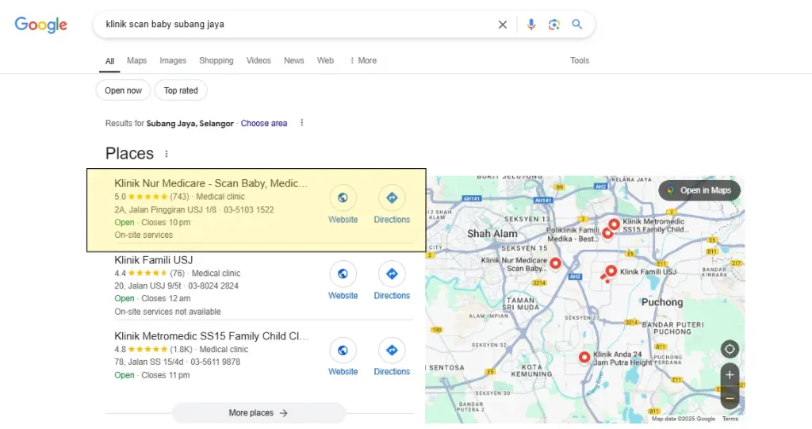Image resolution: width=812 pixels, height=429 pixels.
Task: Toggle the Top rated filter chip
Action: pos(181,90)
